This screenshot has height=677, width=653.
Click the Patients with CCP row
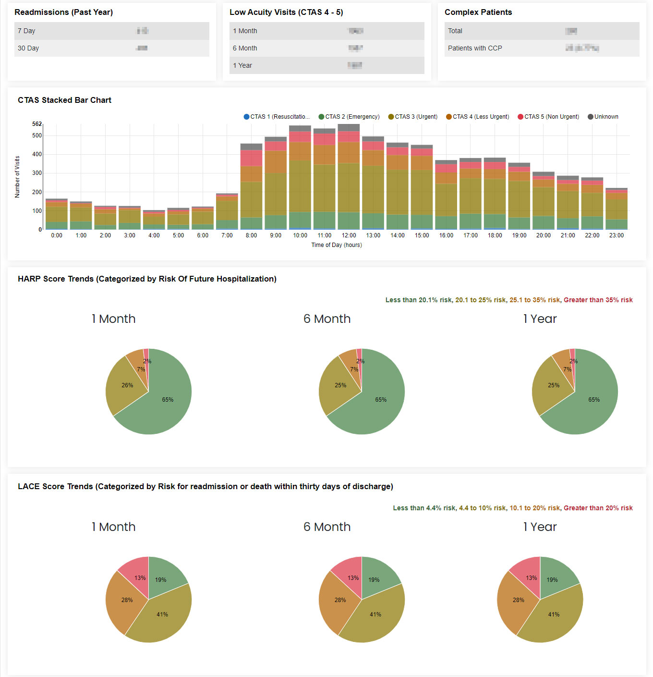(x=542, y=48)
